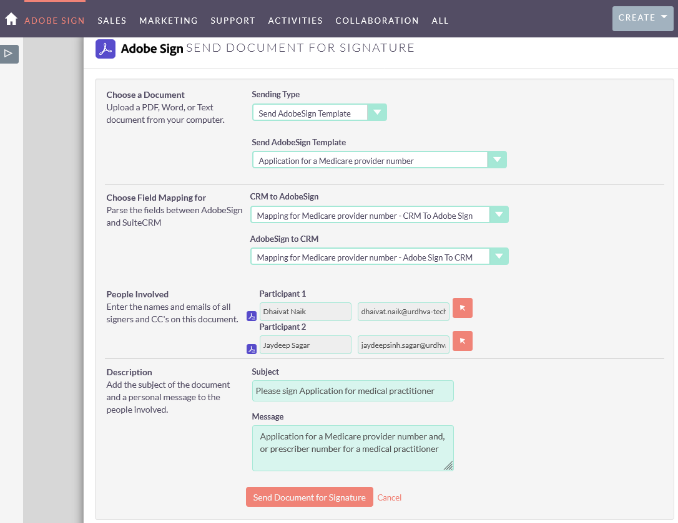
Task: Click inside the Message text area
Action: 353,448
